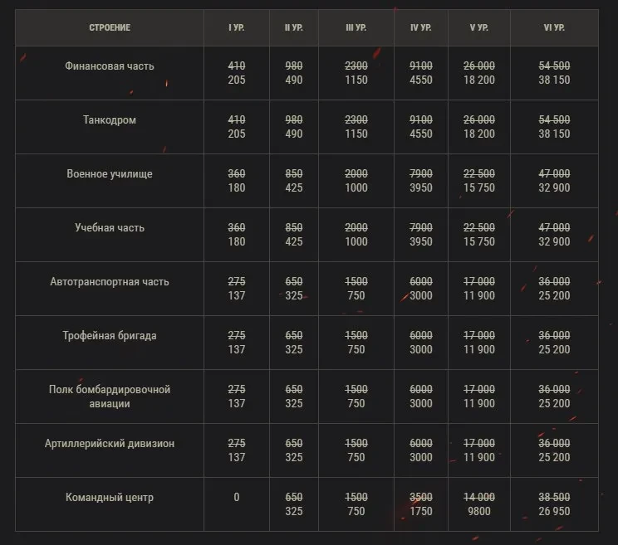Click the Артиллерийский дивизион building name

point(110,443)
